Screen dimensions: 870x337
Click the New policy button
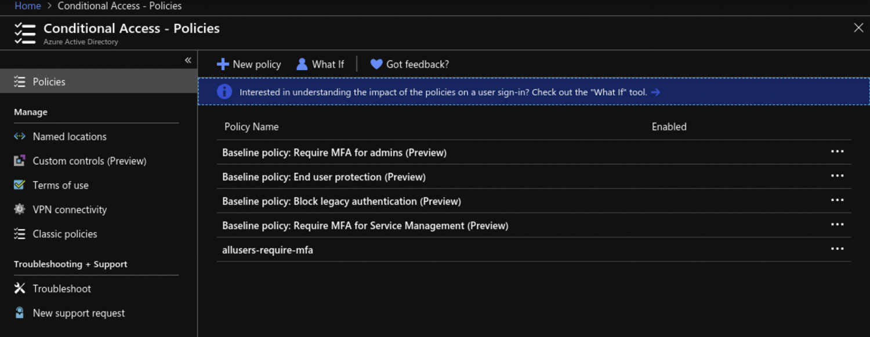coord(249,64)
